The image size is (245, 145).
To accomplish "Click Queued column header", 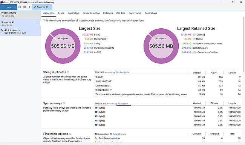I will coord(196,134).
